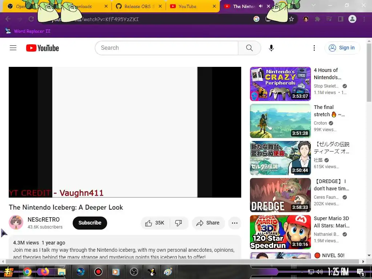Close the YouTube browser tab
This screenshot has width=372, height=279.
point(214,7)
